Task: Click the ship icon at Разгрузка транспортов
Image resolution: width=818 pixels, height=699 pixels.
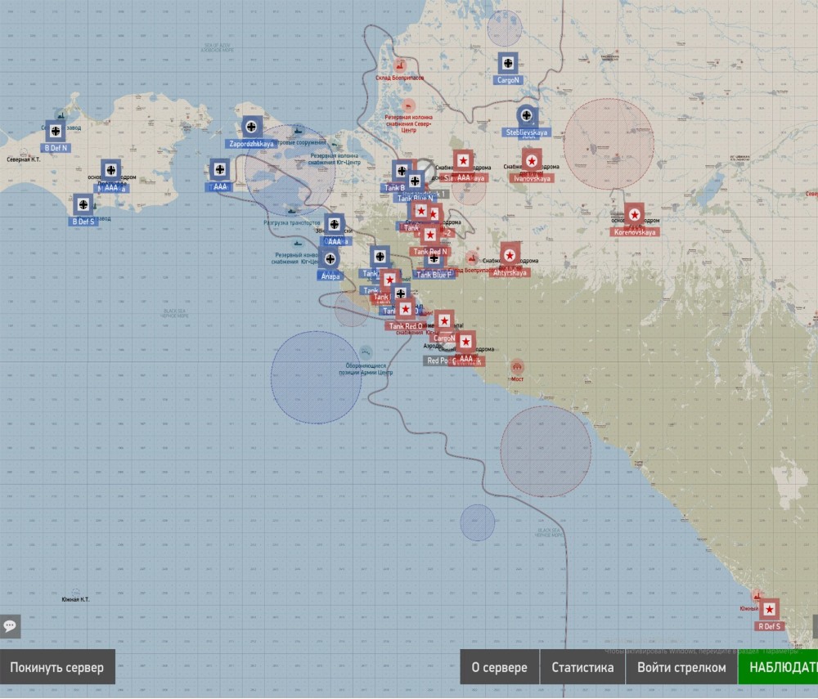Action: [x=292, y=212]
